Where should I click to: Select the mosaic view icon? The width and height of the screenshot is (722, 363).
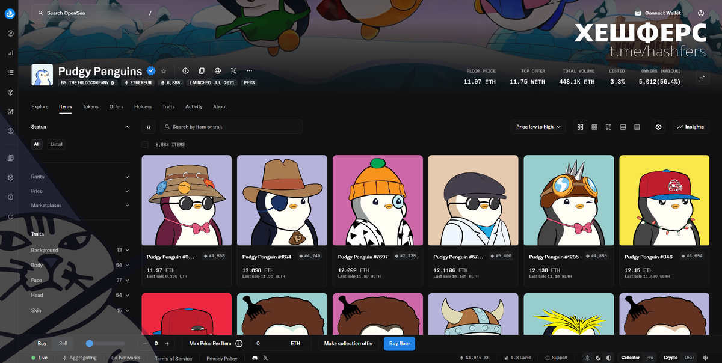(609, 127)
